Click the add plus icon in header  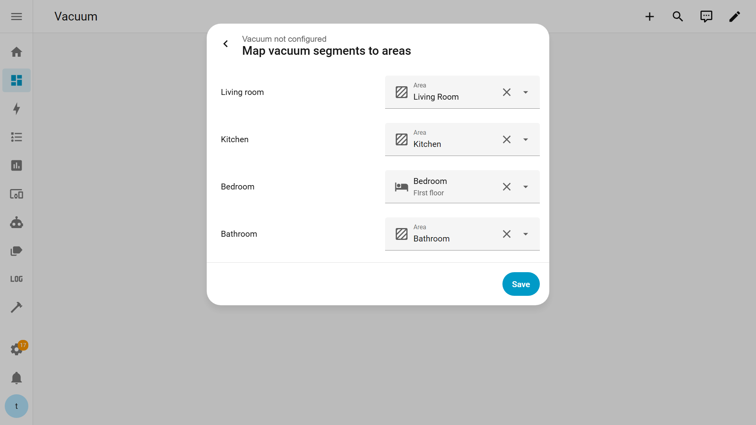click(650, 17)
